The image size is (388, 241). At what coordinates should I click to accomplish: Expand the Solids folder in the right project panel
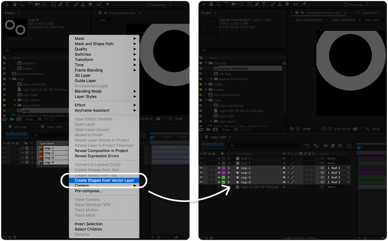pos(206,84)
